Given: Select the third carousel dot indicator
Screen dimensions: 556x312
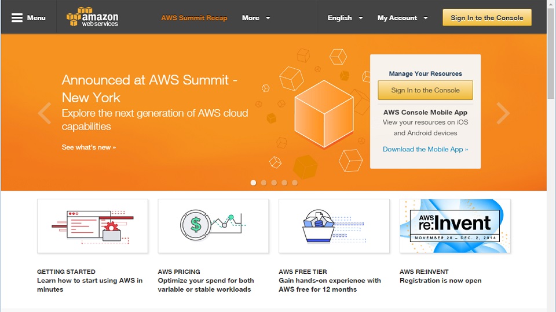Looking at the screenshot, I should tap(274, 183).
